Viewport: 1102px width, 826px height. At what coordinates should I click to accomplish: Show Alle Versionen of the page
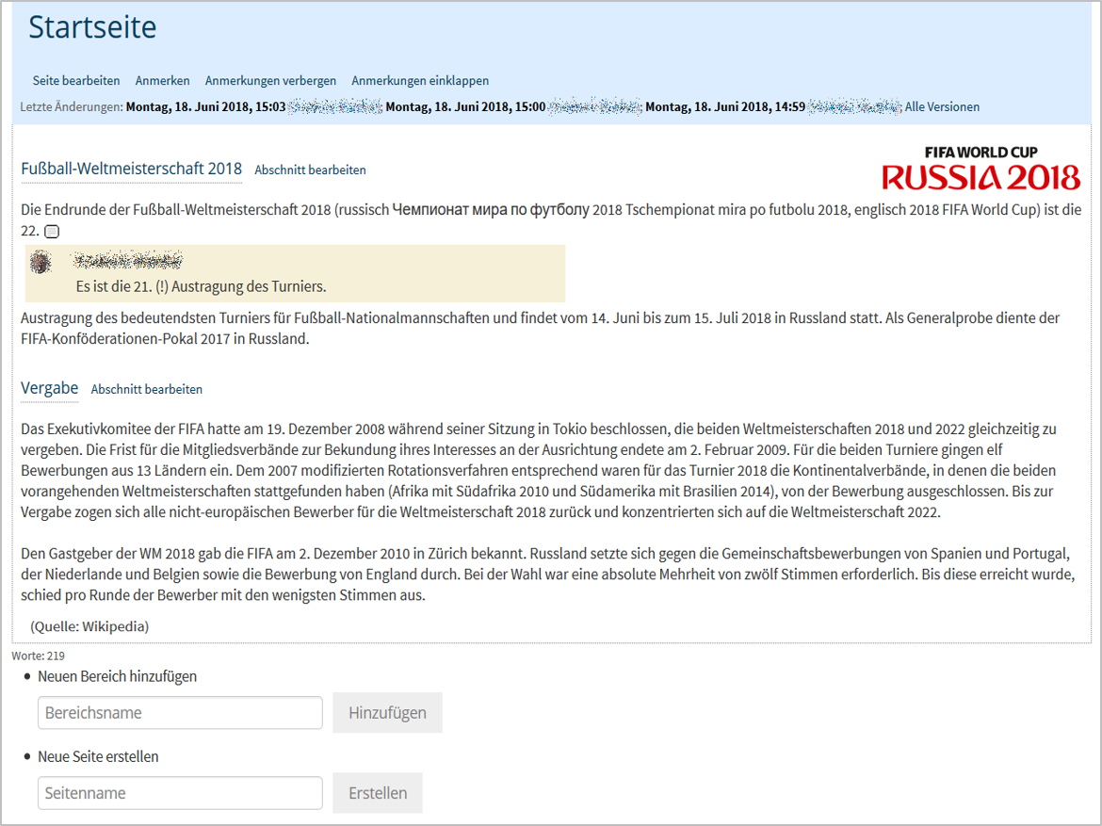pyautogui.click(x=942, y=107)
